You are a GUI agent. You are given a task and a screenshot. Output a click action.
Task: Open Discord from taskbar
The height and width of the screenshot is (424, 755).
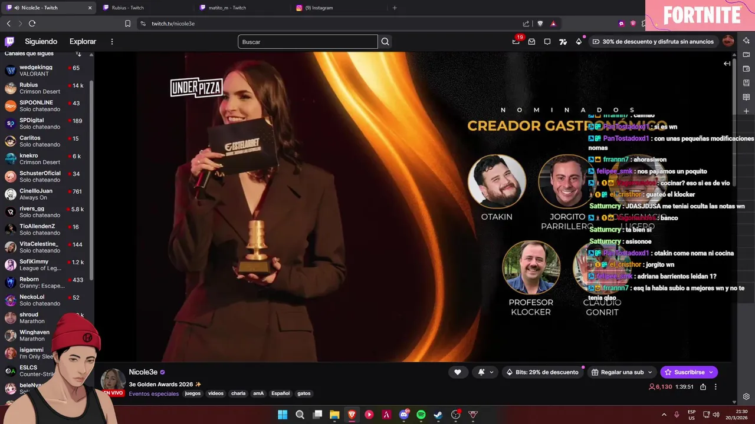click(404, 415)
